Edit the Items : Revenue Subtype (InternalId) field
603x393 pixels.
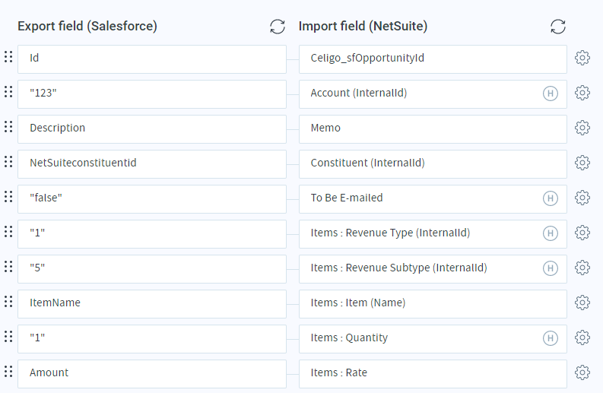coord(433,269)
